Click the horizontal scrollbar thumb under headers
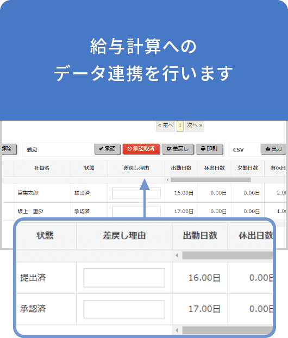This screenshot has width=288, height=338. click(x=211, y=180)
